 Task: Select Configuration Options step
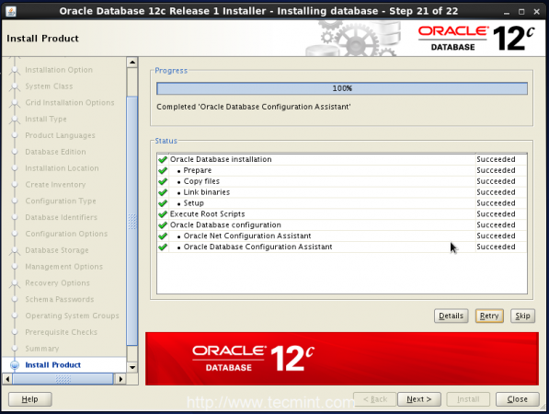66,234
